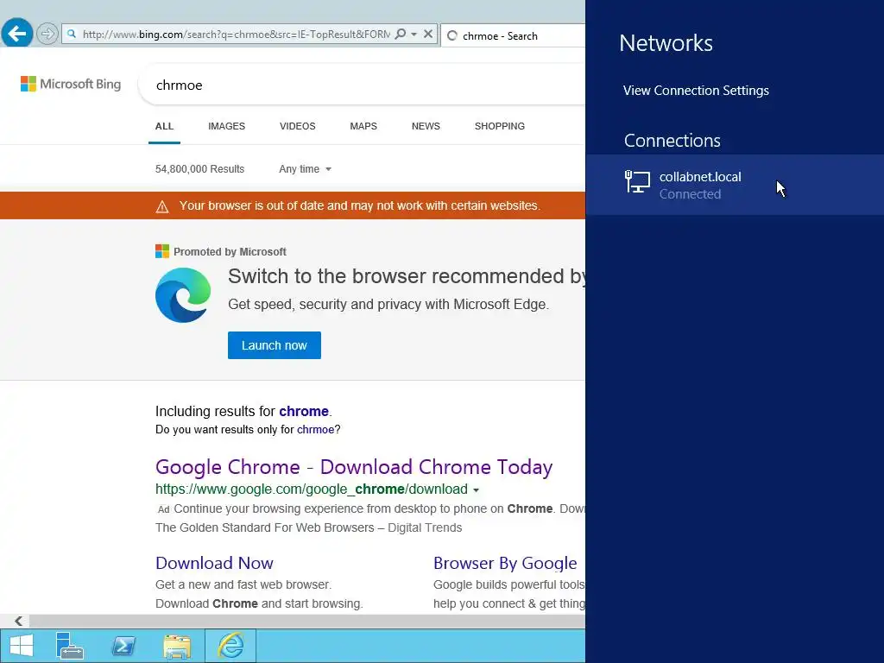Open 'Google Chrome - Download Chrome Today' result
The image size is (884, 663).
coord(353,467)
